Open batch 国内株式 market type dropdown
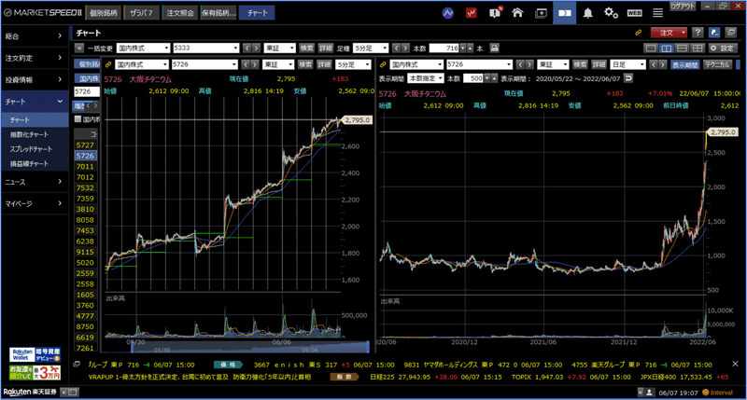The width and height of the screenshot is (747, 400). (144, 48)
